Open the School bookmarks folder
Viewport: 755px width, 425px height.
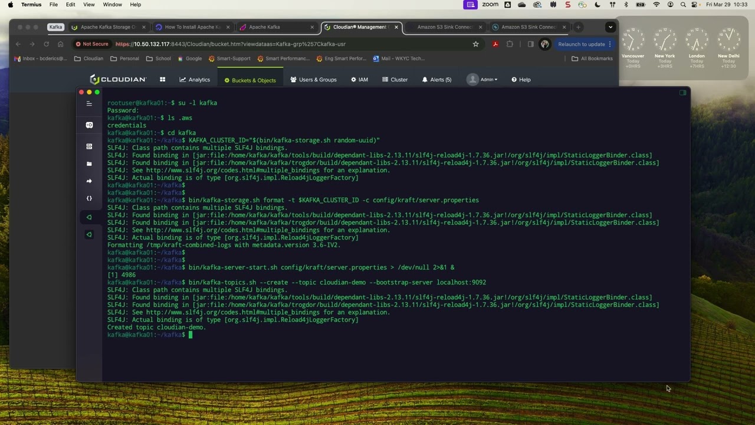pos(159,58)
